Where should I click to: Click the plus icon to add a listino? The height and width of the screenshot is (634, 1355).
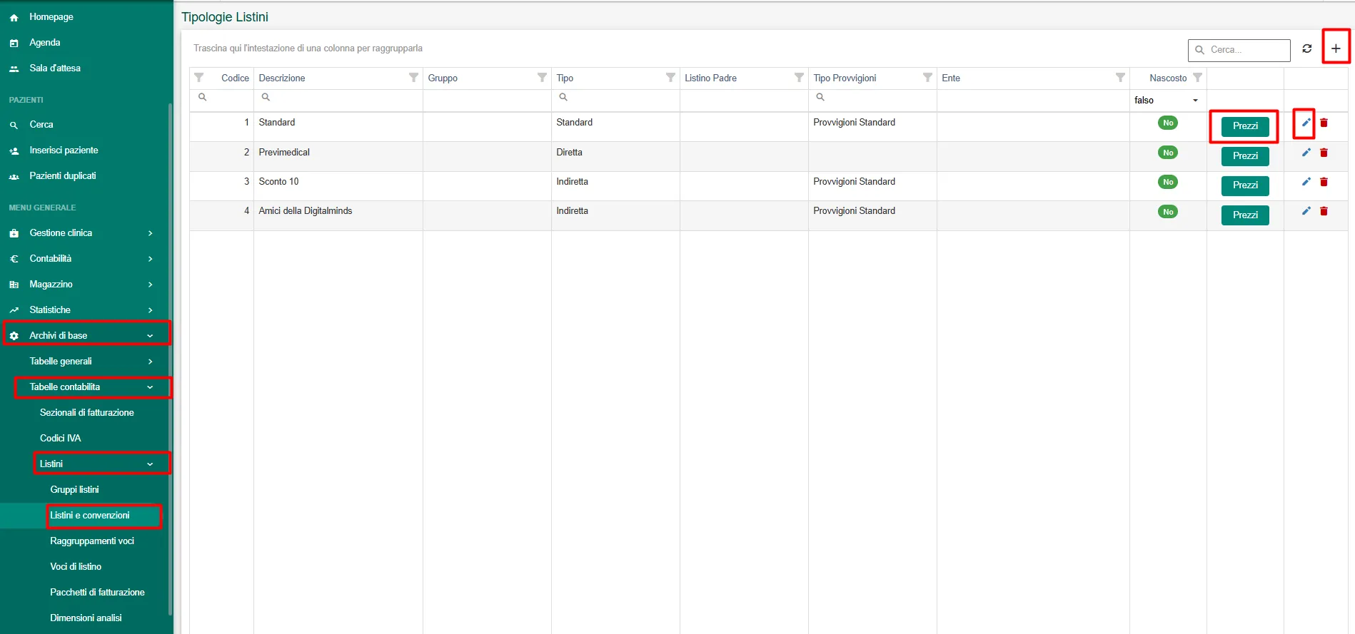pyautogui.click(x=1335, y=48)
